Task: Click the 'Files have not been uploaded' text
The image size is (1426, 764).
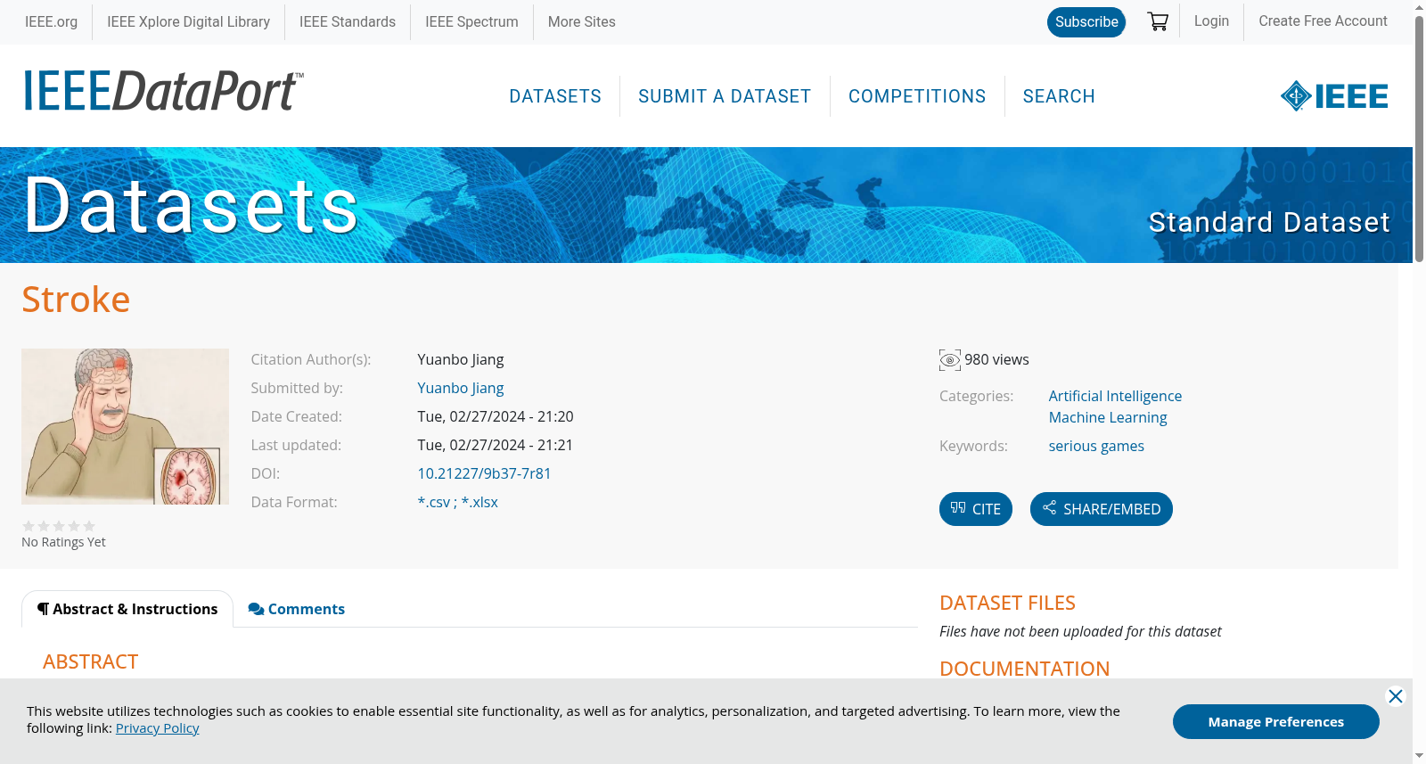Action: coord(1080,632)
